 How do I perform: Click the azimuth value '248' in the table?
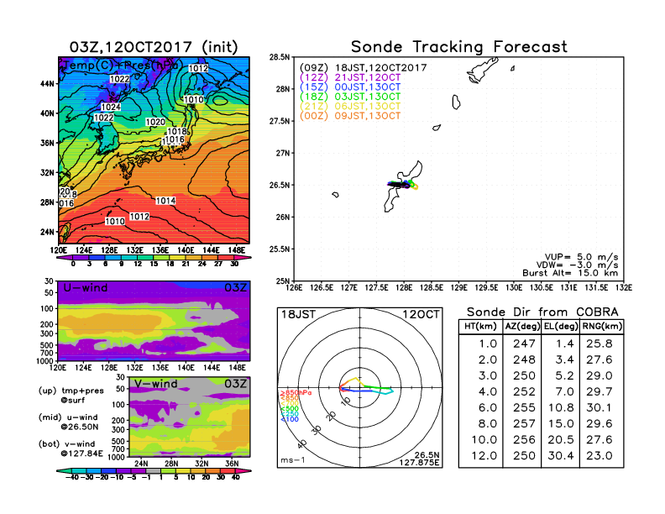524,359
